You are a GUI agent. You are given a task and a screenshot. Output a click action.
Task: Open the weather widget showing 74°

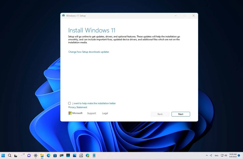pos(23,155)
